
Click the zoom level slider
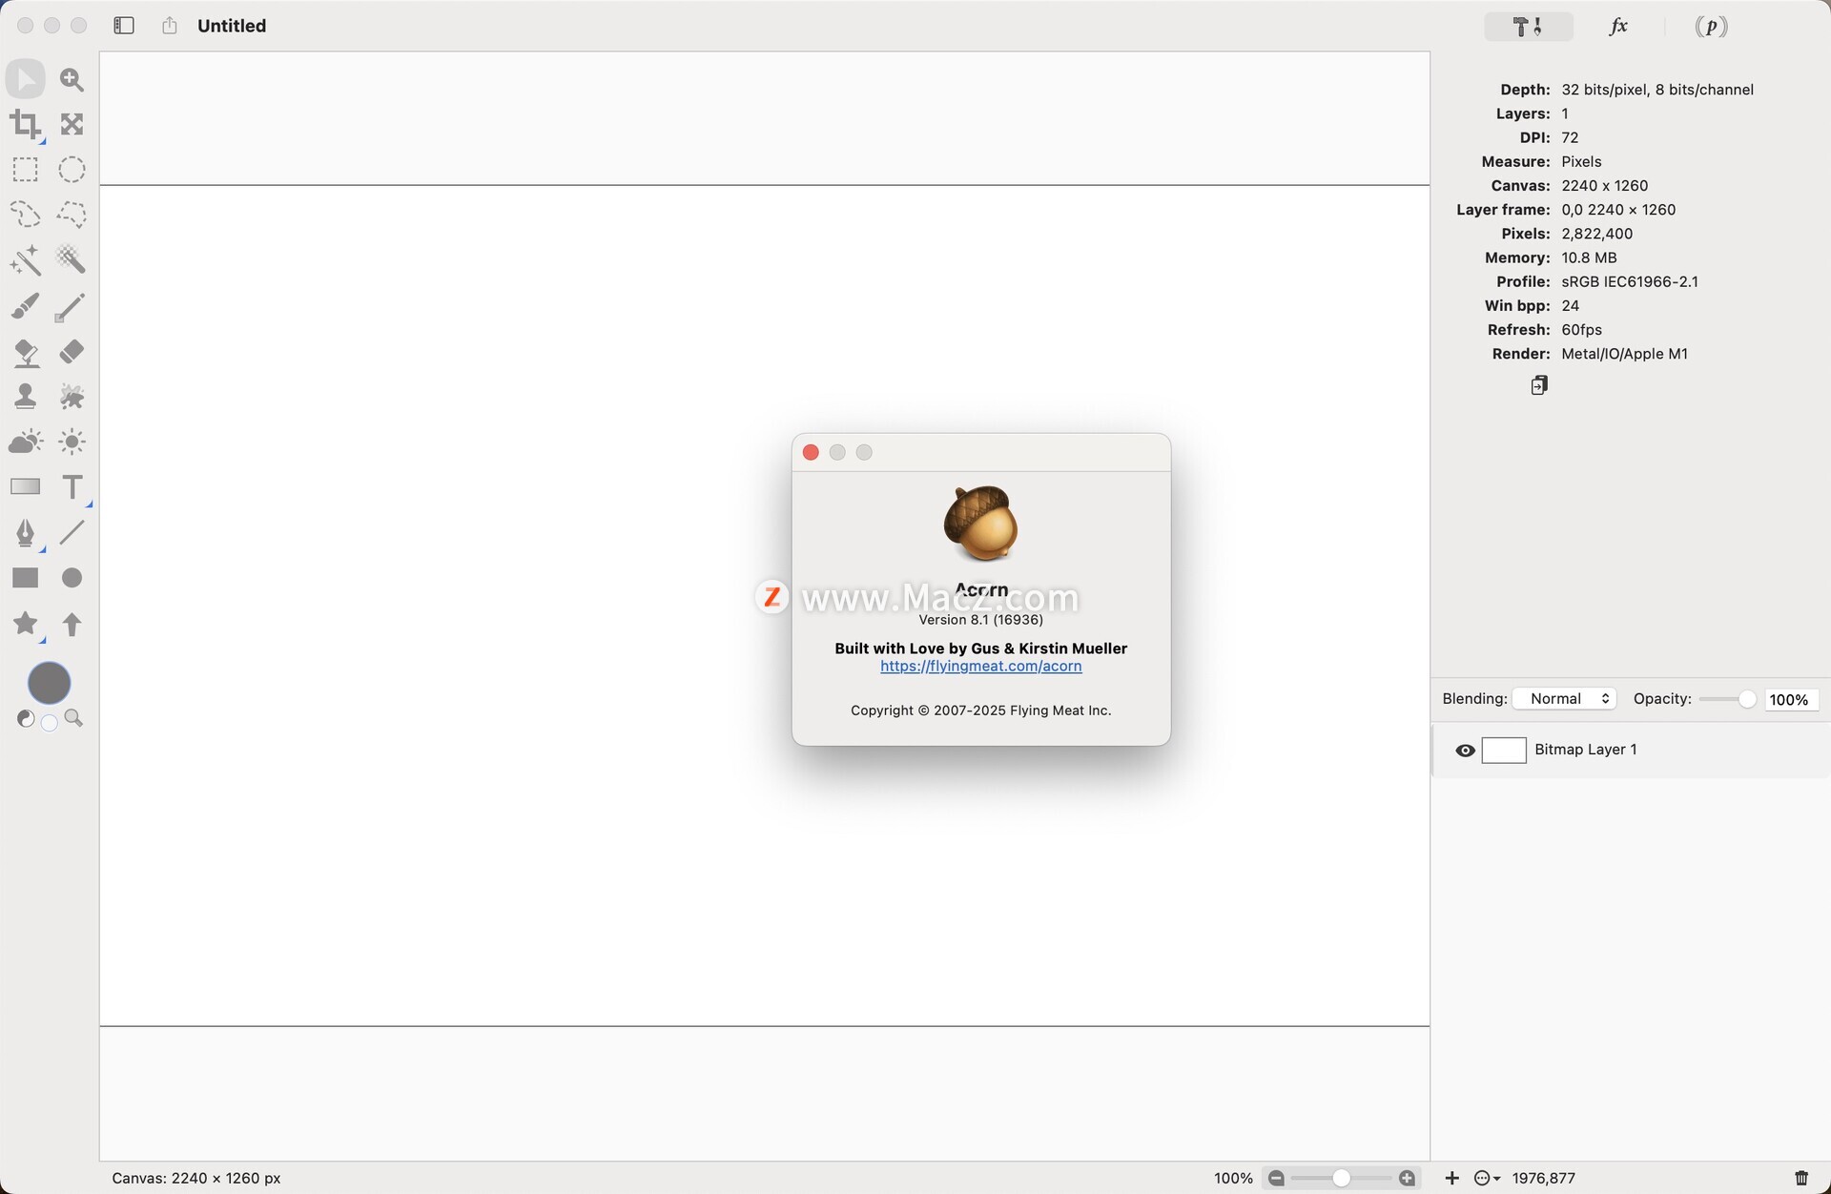[x=1342, y=1179]
